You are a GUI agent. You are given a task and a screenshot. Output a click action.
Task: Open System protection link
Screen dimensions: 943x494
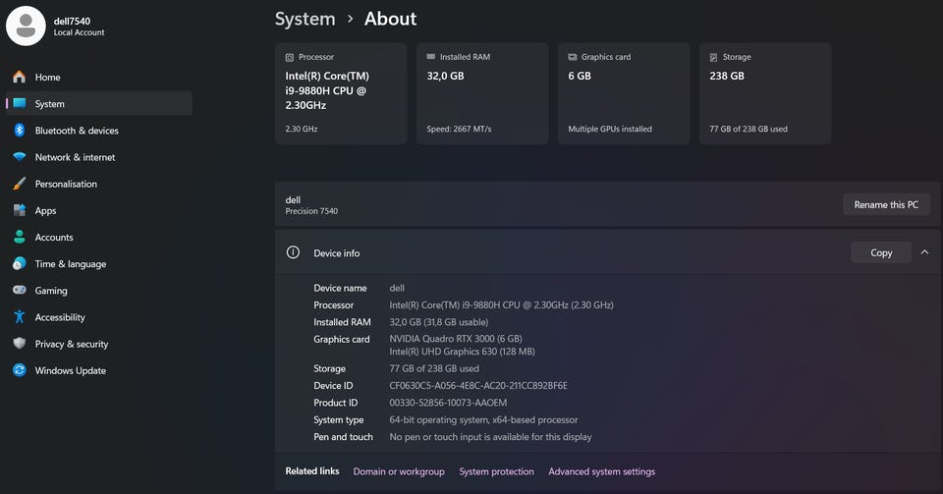(x=497, y=471)
